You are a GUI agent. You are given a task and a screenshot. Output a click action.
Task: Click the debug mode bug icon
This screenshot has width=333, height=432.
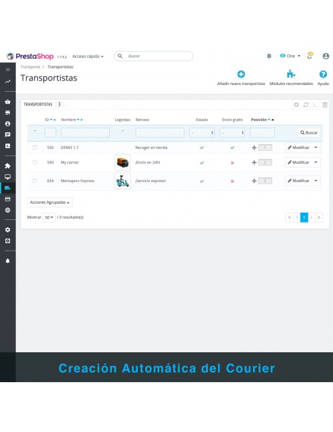pos(269,56)
